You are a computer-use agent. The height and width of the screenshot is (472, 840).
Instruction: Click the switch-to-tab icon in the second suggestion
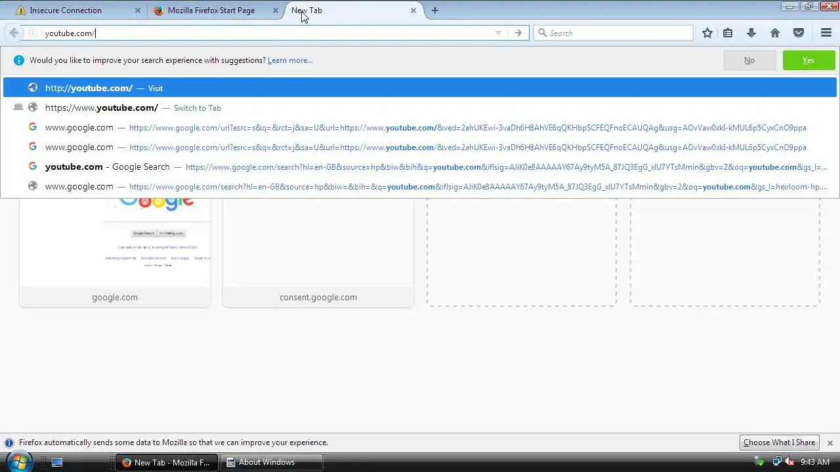pyautogui.click(x=18, y=108)
